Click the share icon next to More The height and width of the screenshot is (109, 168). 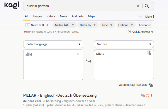[x=140, y=17]
